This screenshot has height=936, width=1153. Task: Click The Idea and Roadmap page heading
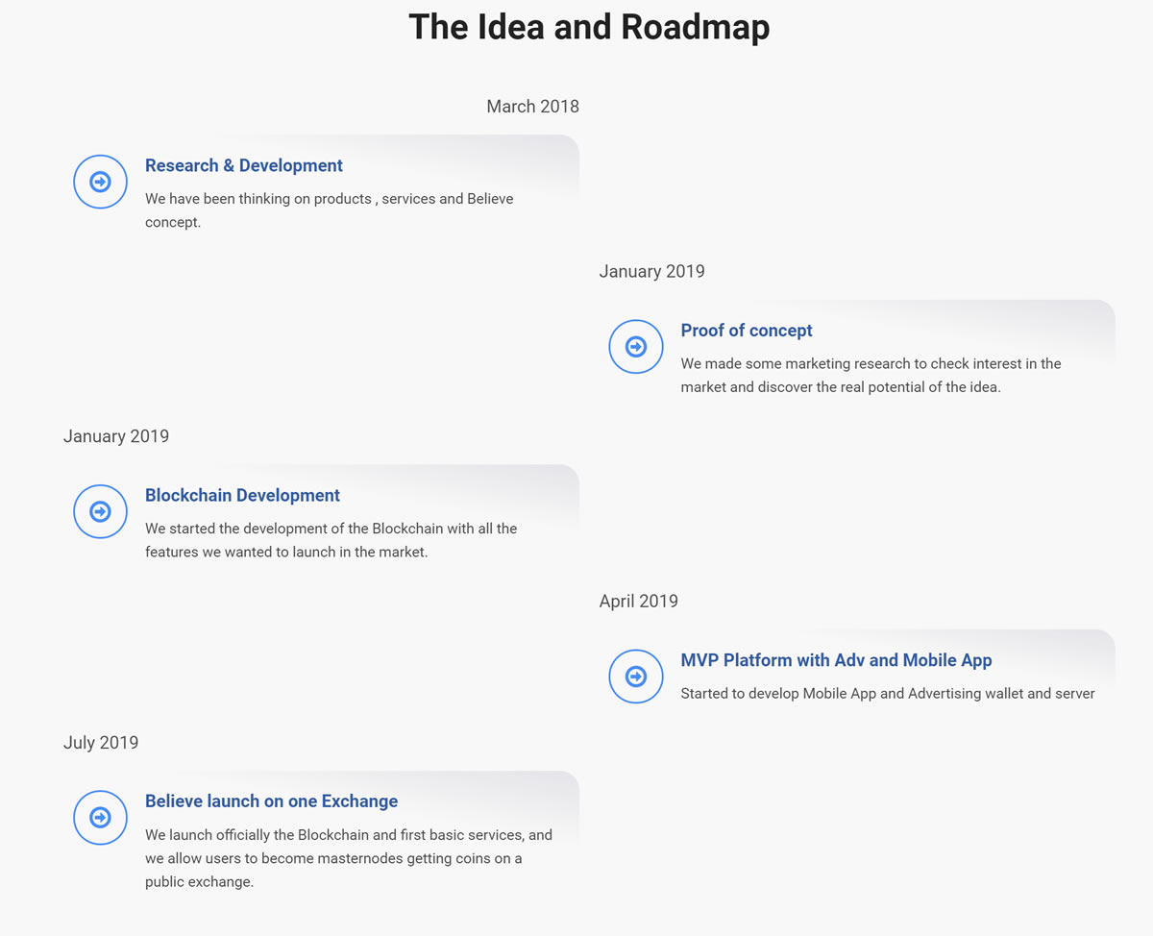589,27
